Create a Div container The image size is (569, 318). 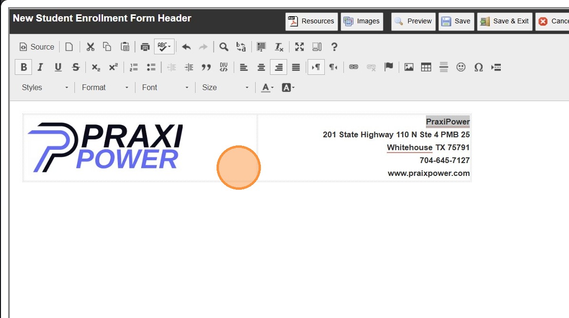point(224,67)
